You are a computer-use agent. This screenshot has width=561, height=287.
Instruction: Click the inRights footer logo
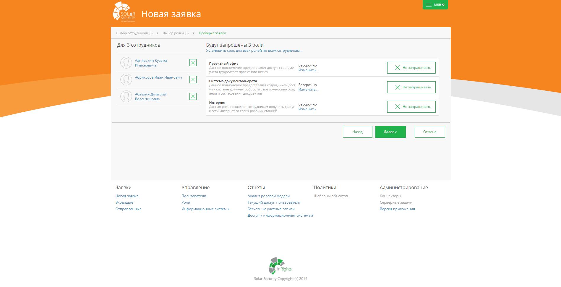[x=280, y=266]
